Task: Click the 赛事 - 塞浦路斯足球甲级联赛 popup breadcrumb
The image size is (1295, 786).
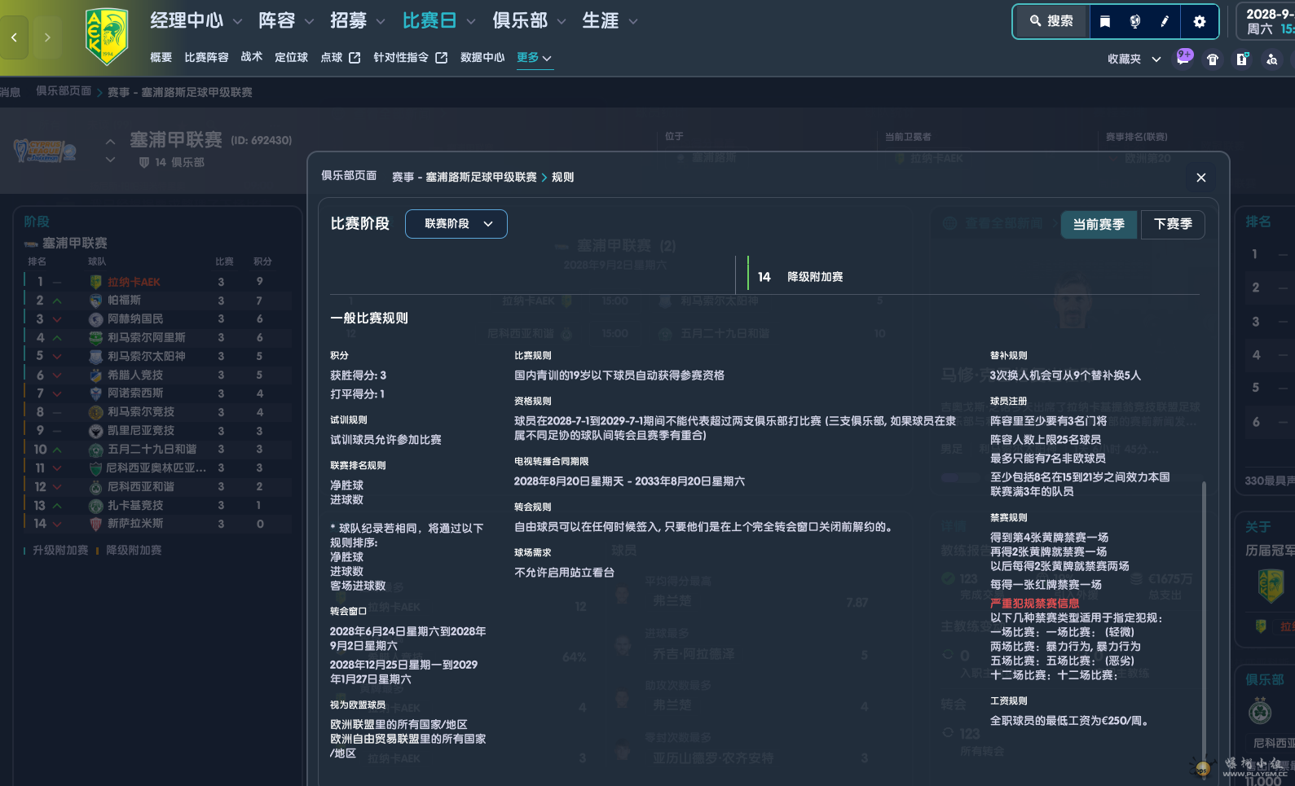Action: click(x=465, y=177)
